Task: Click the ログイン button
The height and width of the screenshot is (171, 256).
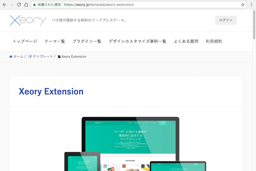Action: pos(226,20)
